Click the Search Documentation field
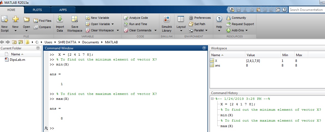Viewport: 325px width, 132px height. click(x=306, y=10)
